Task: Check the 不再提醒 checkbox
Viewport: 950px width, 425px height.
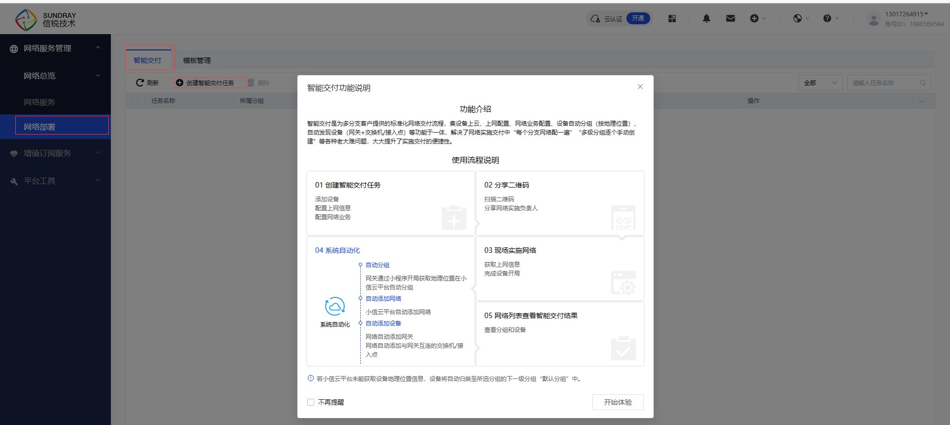Action: tap(311, 402)
